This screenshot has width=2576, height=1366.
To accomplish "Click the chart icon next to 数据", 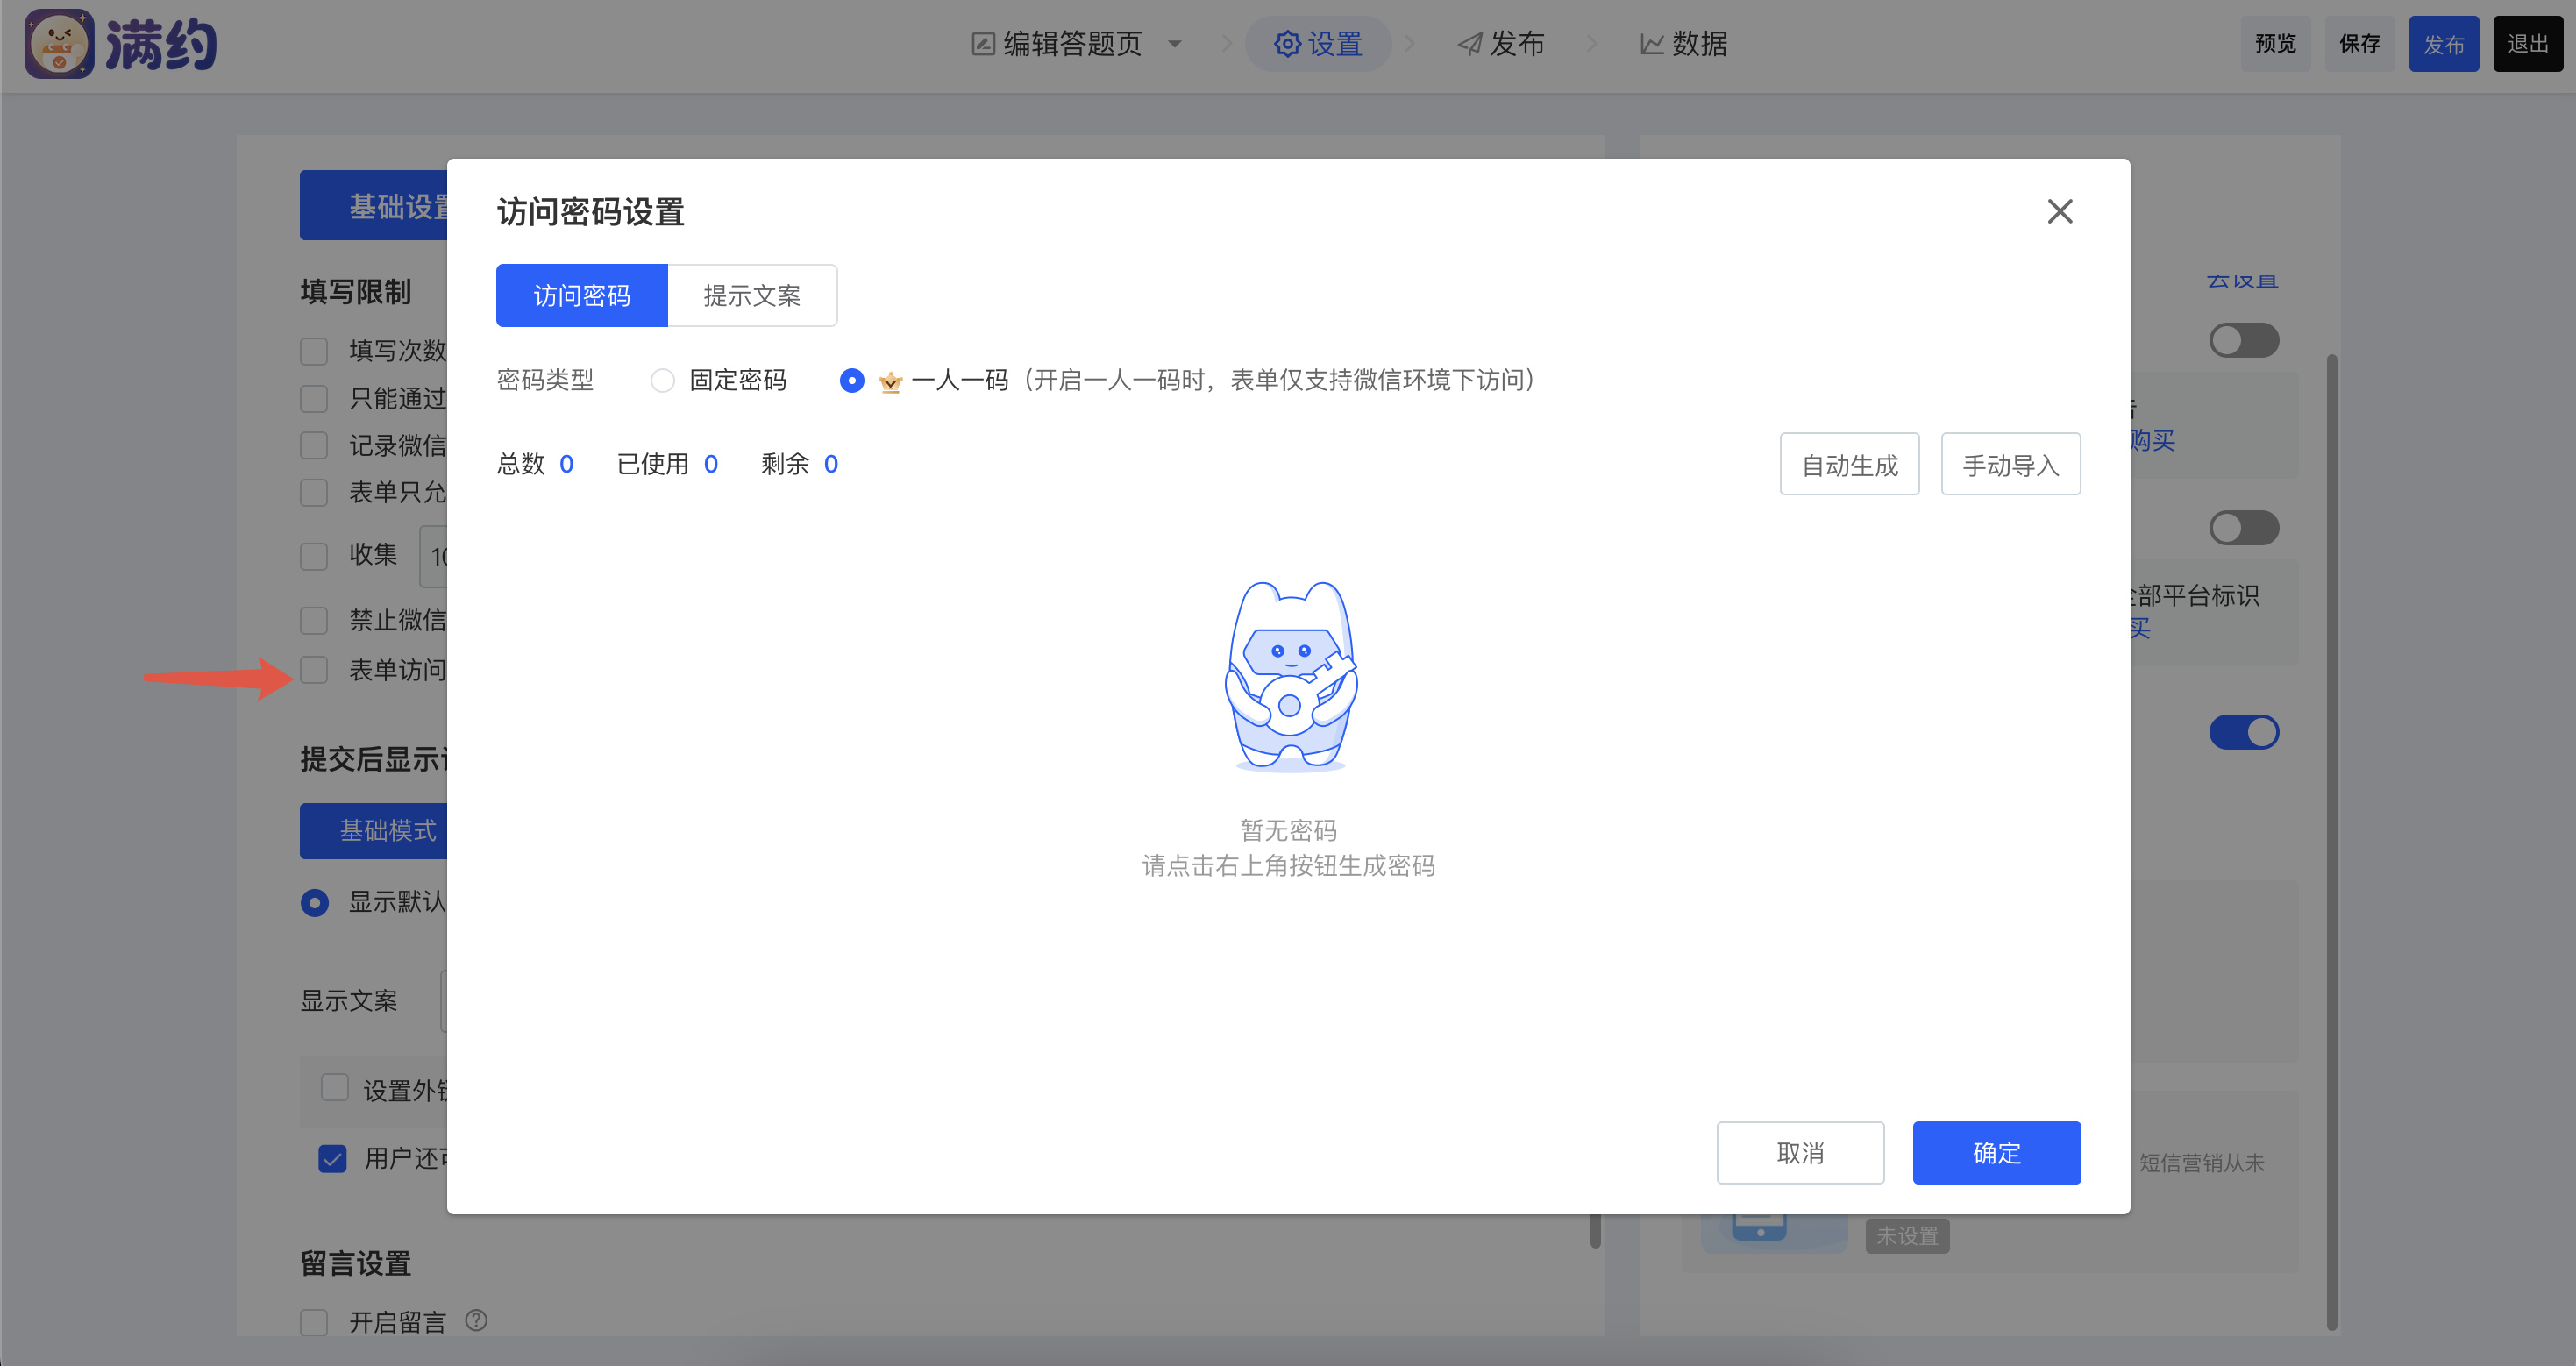I will pos(1651,44).
